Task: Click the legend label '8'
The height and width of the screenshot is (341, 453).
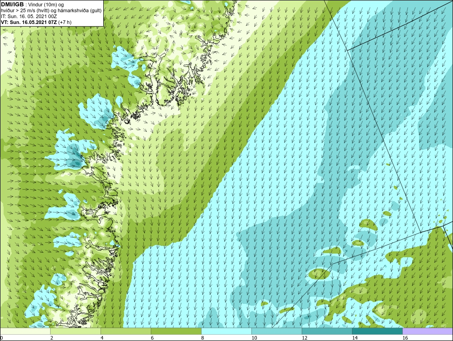Action: point(202,338)
